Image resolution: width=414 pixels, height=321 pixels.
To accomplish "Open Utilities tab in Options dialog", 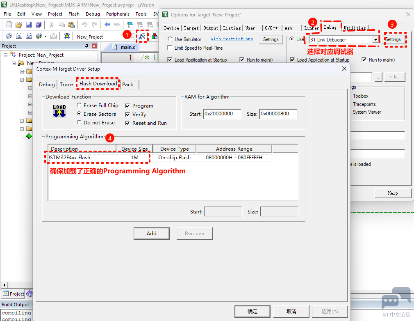I will [355, 28].
